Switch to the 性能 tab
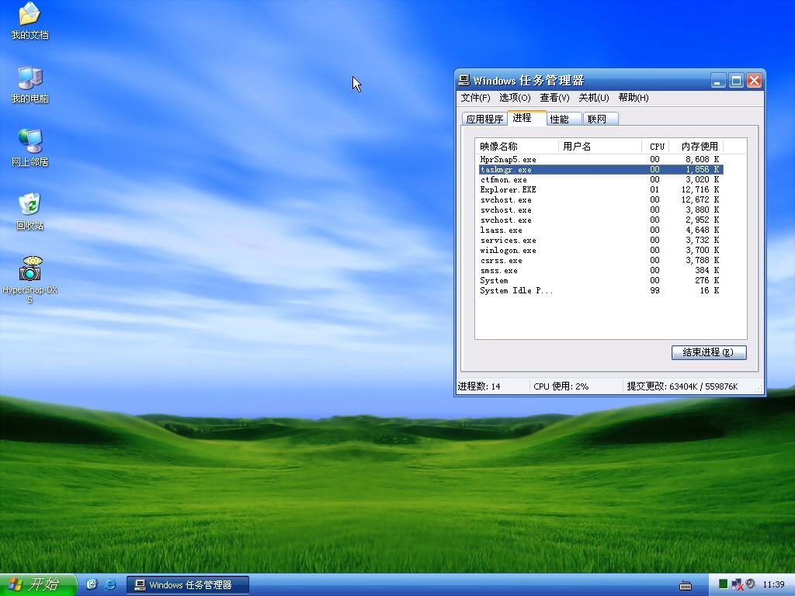Image resolution: width=795 pixels, height=596 pixels. point(564,119)
